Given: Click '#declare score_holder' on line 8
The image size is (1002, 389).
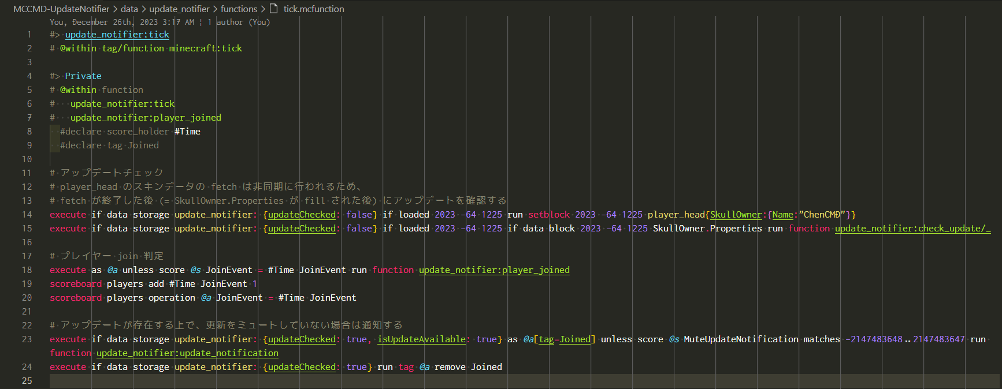Looking at the screenshot, I should click(114, 132).
